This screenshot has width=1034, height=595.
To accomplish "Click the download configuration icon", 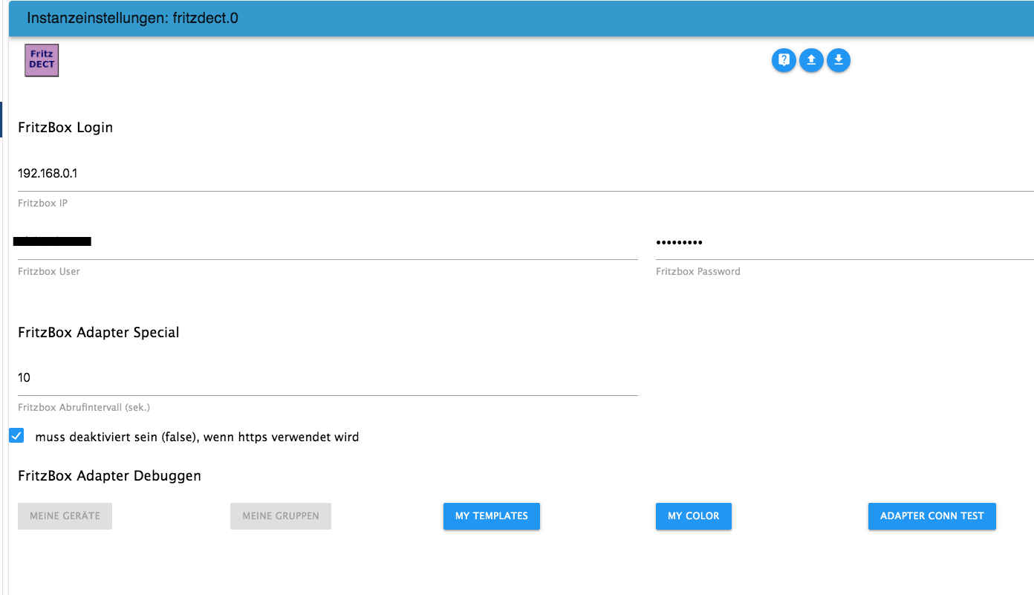I will click(x=839, y=60).
